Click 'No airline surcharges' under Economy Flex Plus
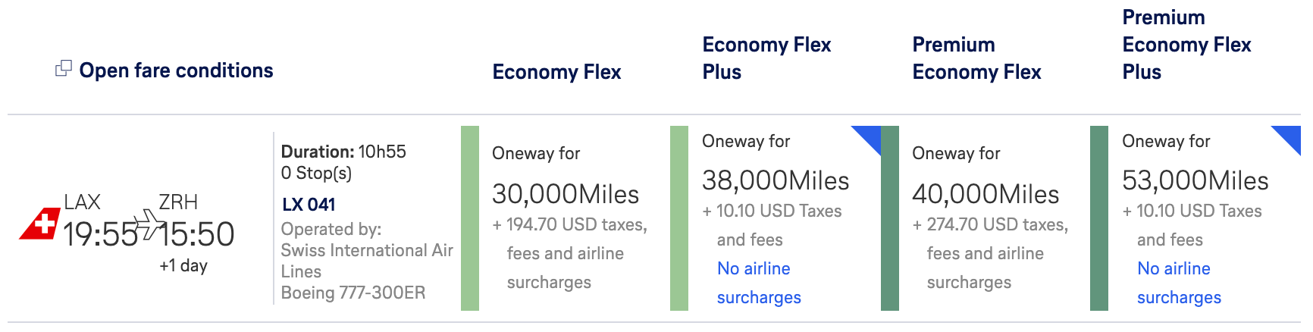1313x332 pixels. 759,283
